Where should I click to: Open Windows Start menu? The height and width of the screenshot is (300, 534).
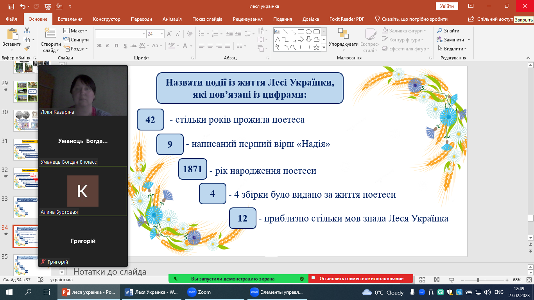pyautogui.click(x=9, y=292)
